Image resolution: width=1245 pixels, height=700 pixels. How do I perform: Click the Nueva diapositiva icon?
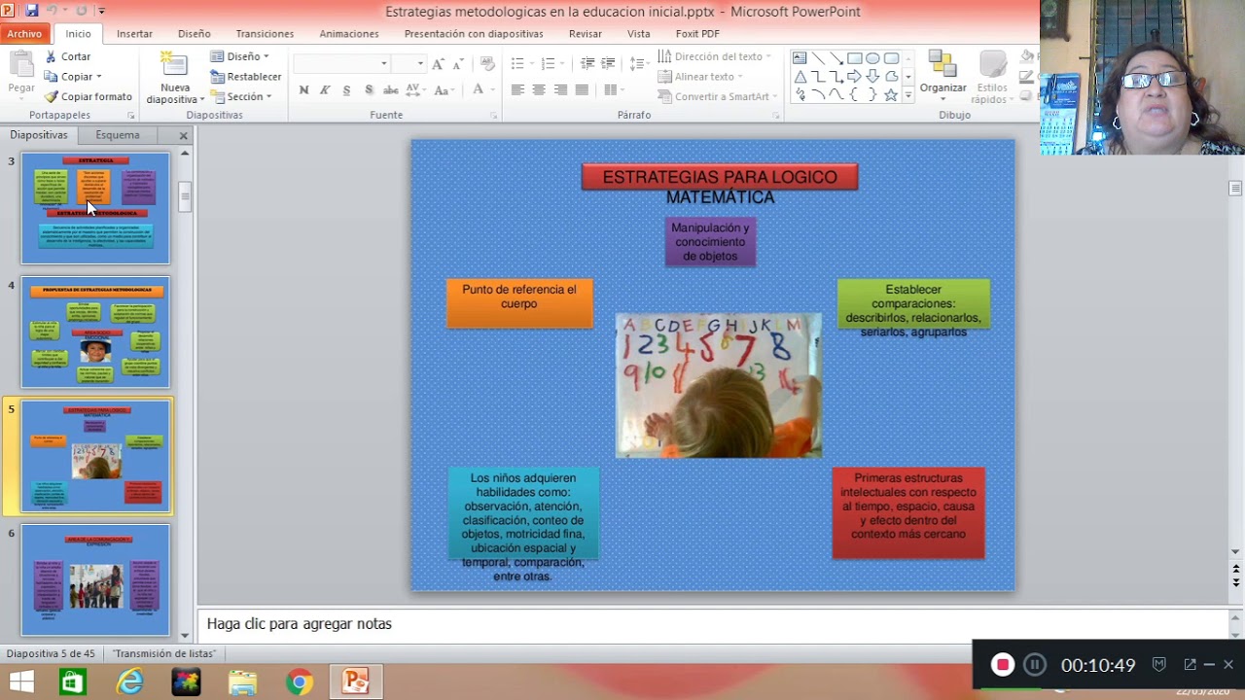point(175,64)
